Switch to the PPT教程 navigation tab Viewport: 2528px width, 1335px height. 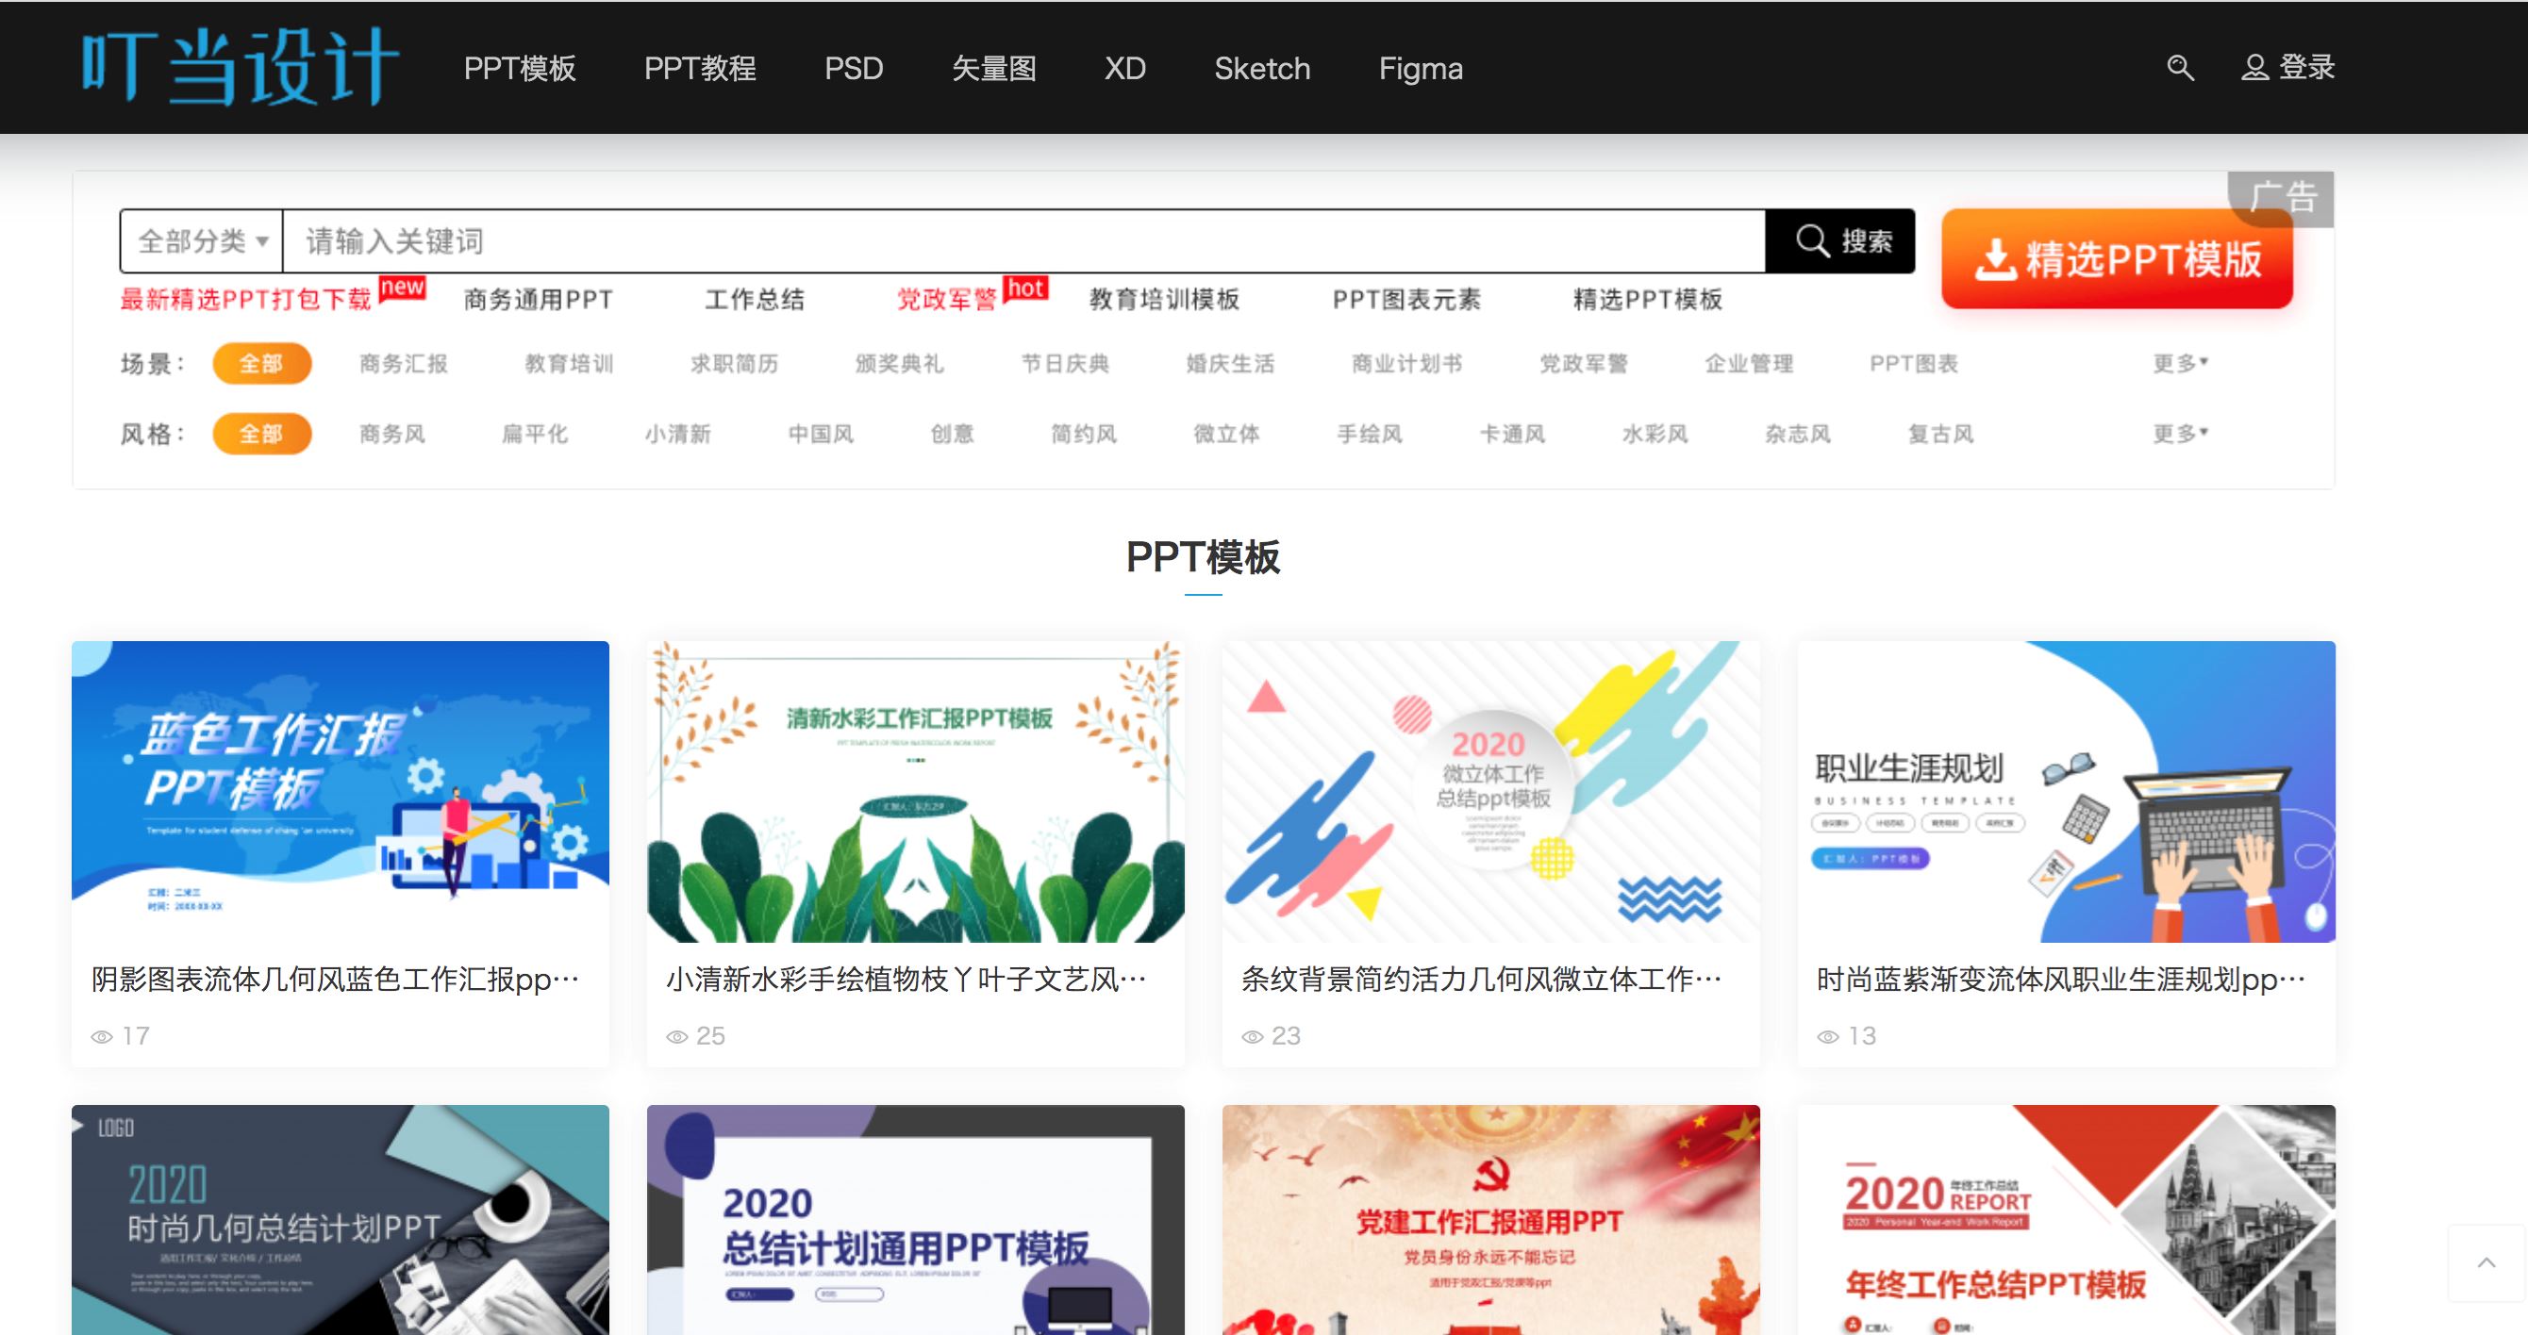(x=701, y=68)
